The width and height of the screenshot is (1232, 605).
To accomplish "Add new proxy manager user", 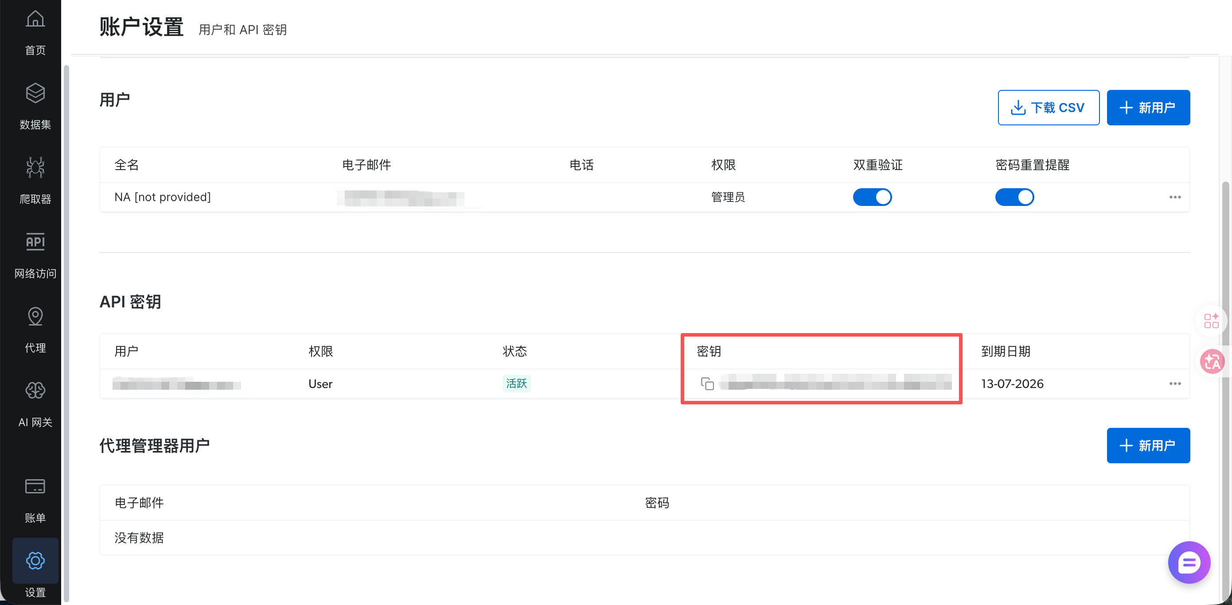I will click(1148, 446).
